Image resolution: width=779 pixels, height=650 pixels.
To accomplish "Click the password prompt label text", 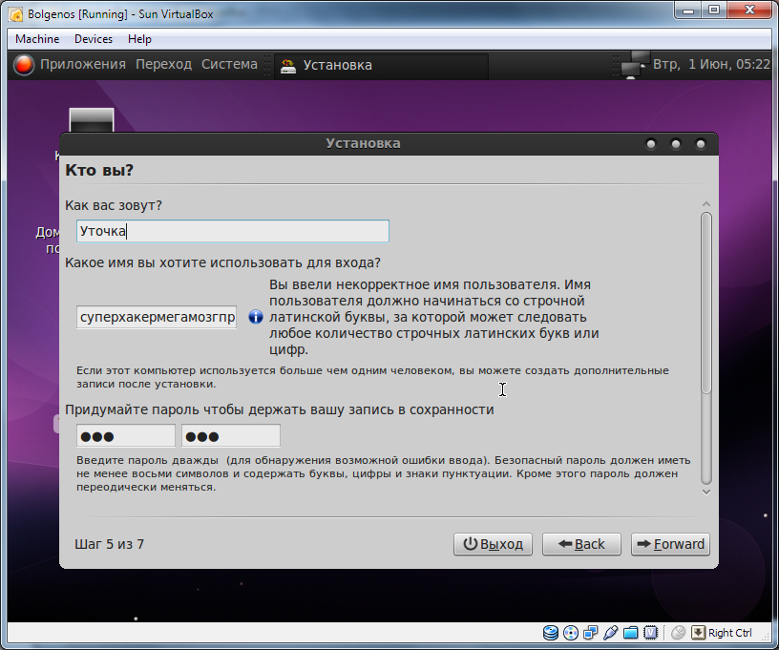I will [280, 409].
